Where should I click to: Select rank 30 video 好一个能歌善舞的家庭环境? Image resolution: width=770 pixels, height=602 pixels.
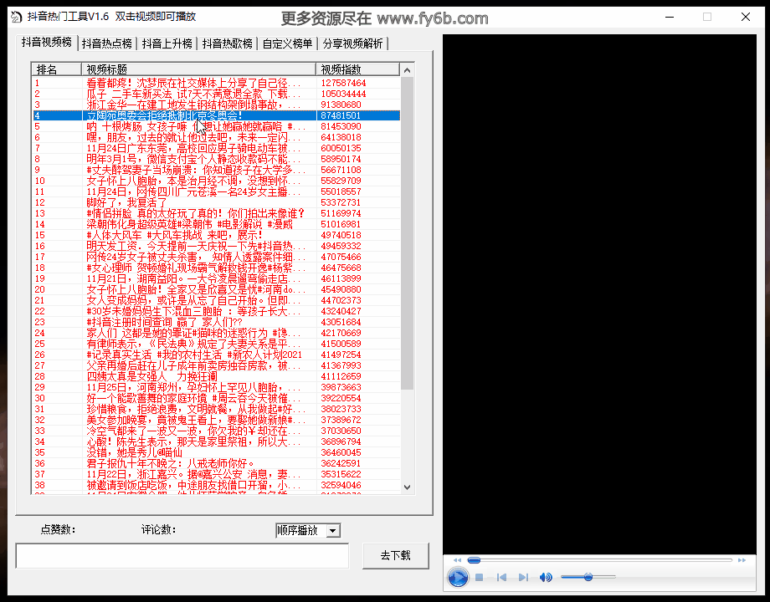[217, 398]
